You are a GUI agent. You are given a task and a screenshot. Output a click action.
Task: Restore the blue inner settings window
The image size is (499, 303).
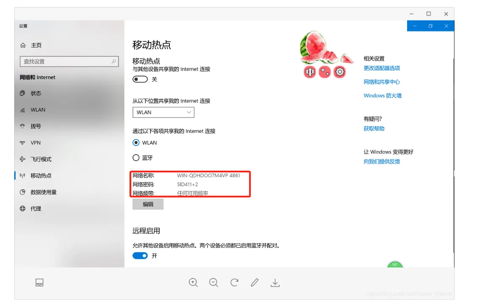point(431,26)
